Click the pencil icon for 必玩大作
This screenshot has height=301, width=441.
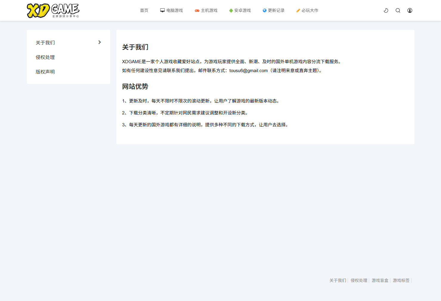298,11
